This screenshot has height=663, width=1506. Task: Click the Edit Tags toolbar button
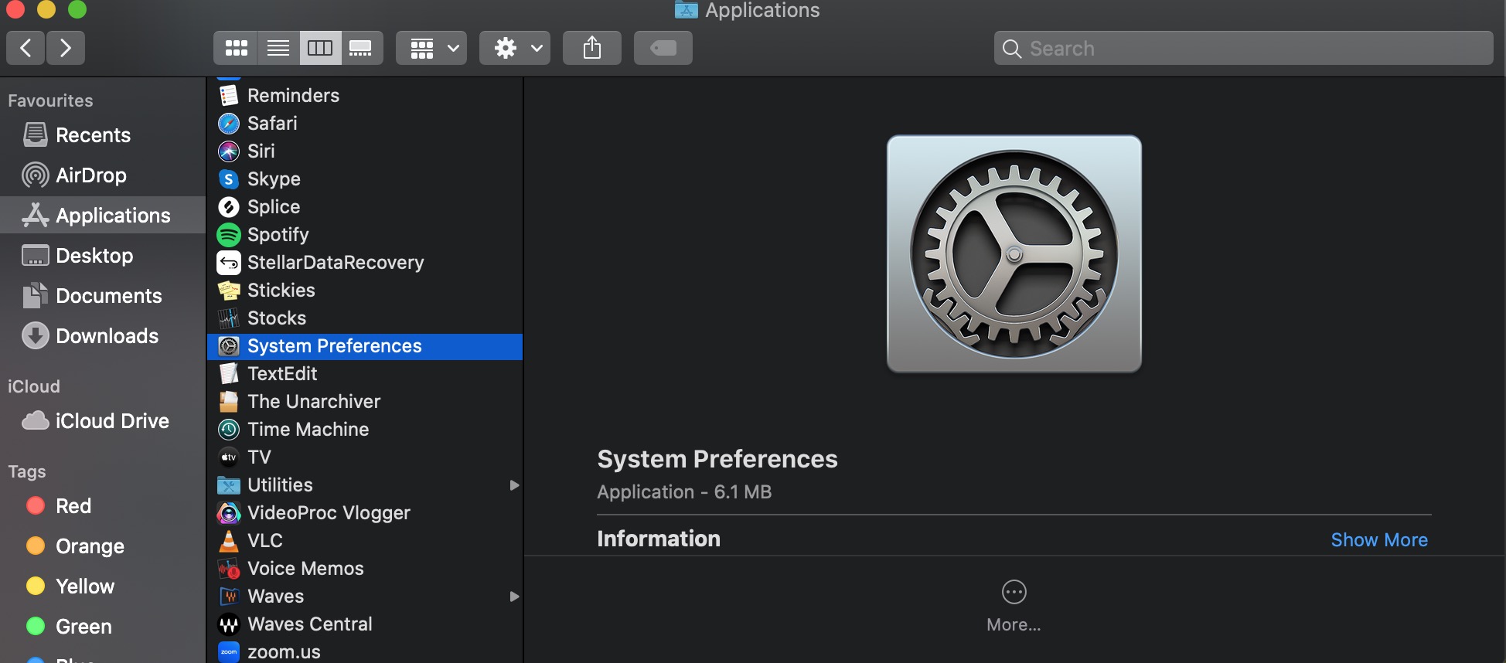pyautogui.click(x=663, y=48)
